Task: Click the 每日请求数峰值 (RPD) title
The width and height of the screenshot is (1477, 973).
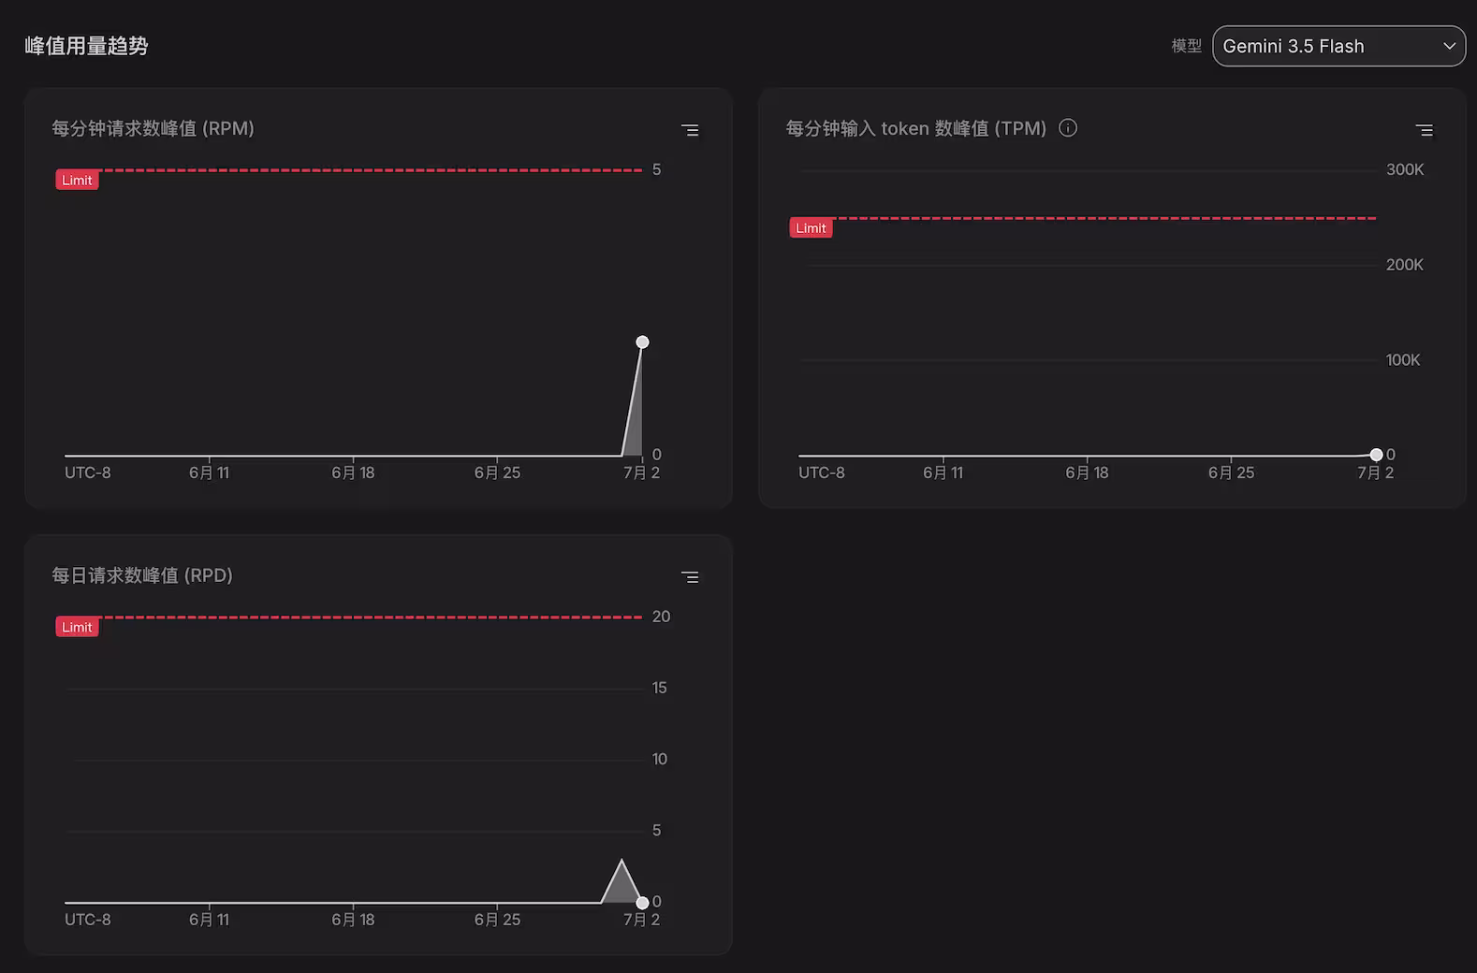Action: (x=142, y=575)
